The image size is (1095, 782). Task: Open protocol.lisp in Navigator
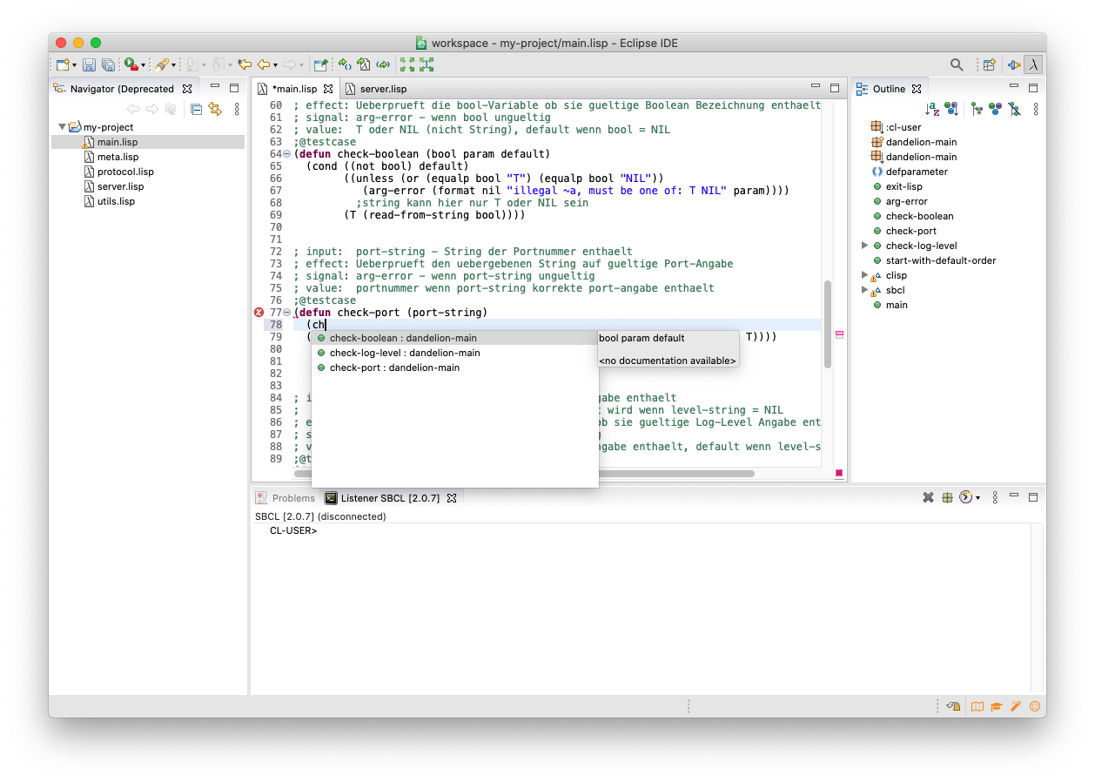[125, 172]
